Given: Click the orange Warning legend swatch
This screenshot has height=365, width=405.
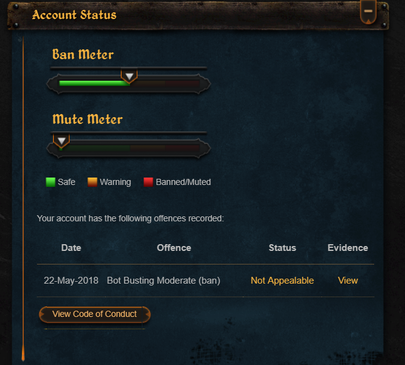Looking at the screenshot, I should [x=92, y=182].
